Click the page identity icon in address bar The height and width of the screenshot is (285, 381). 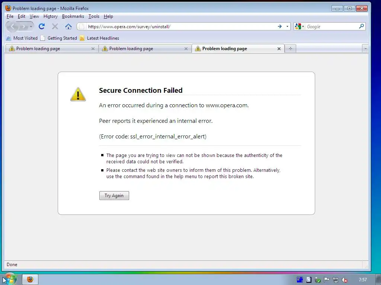click(x=81, y=26)
